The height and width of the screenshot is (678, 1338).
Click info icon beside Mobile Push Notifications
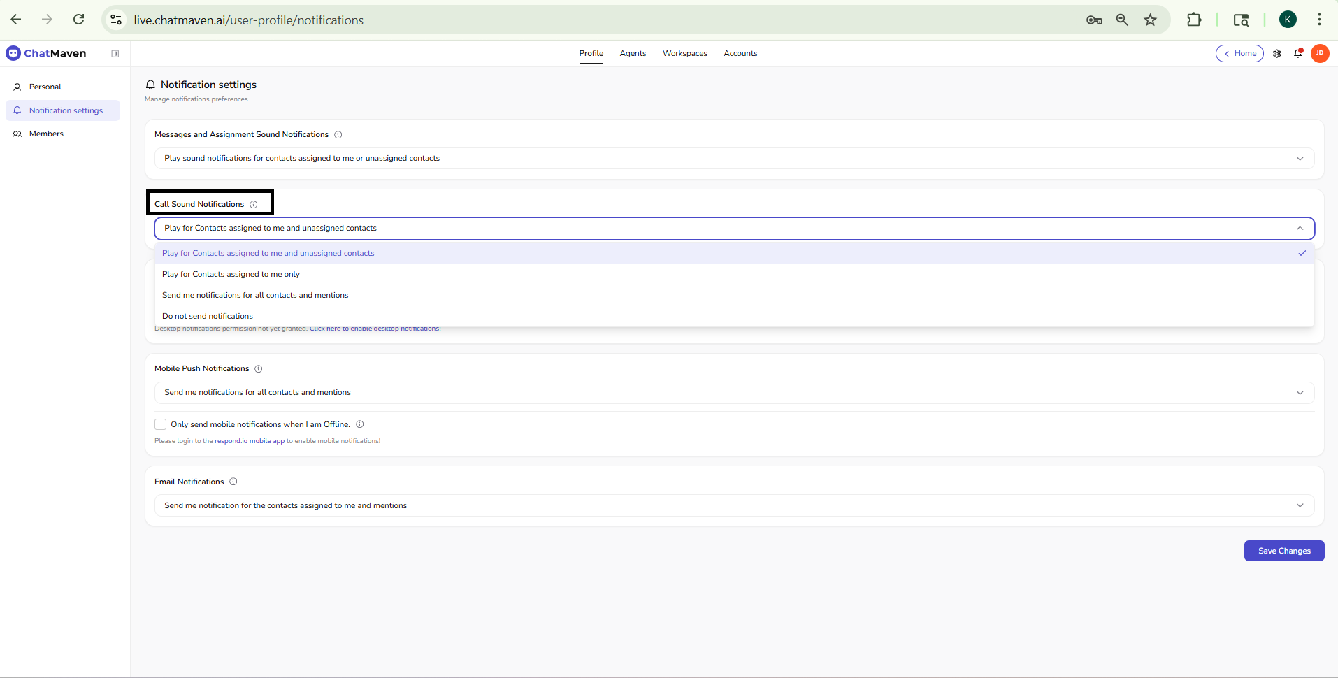[258, 369]
